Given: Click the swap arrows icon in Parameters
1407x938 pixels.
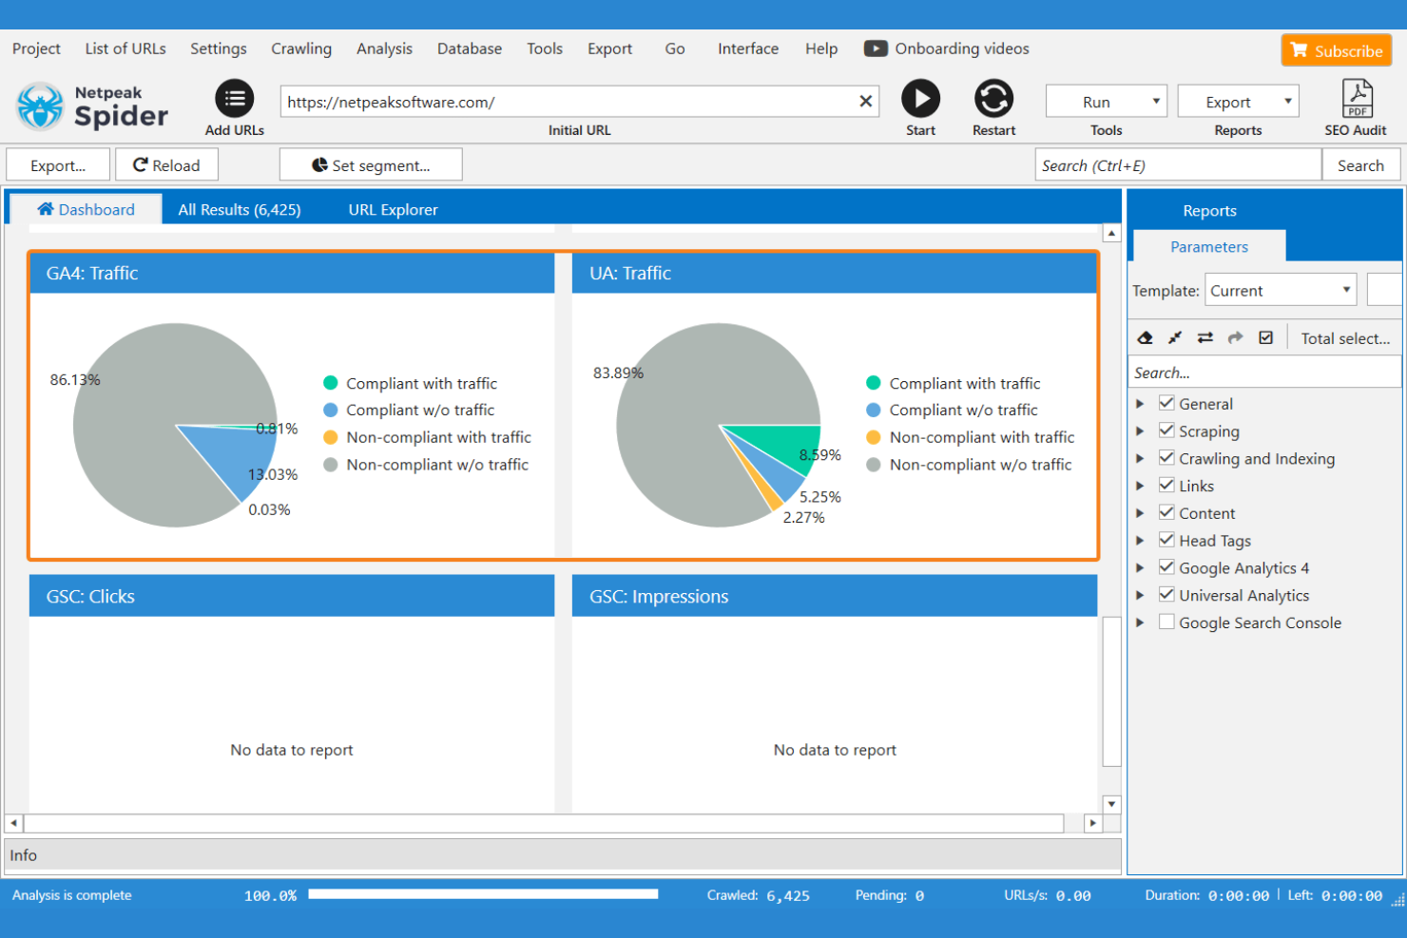Looking at the screenshot, I should [x=1205, y=337].
